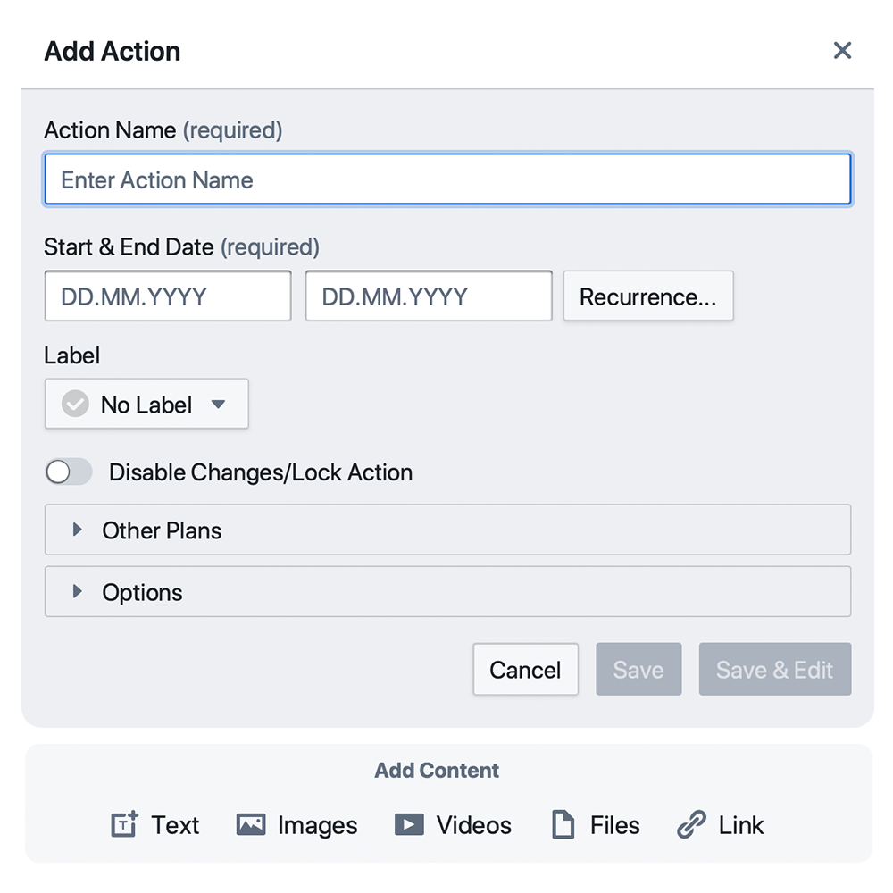Click the Videos play icon
Image resolution: width=893 pixels, height=893 pixels.
(409, 824)
